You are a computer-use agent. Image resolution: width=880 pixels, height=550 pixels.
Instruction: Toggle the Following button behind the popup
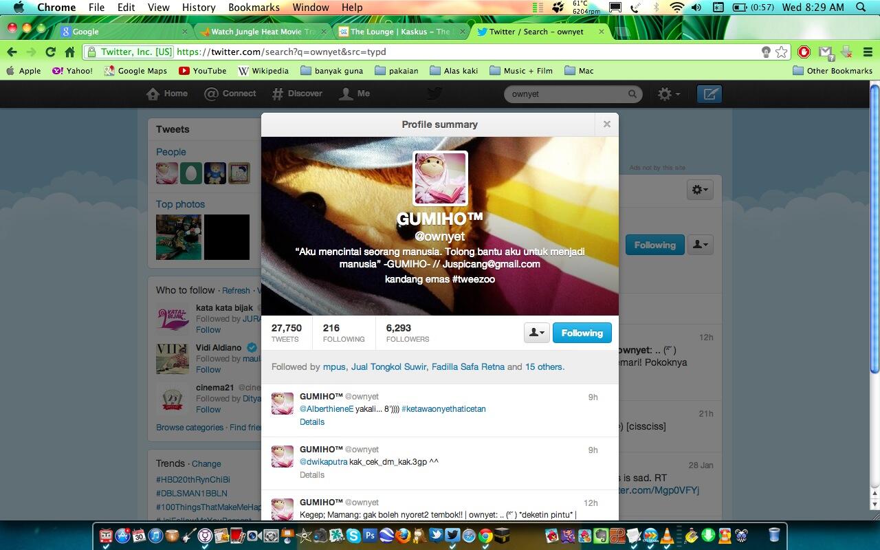654,245
